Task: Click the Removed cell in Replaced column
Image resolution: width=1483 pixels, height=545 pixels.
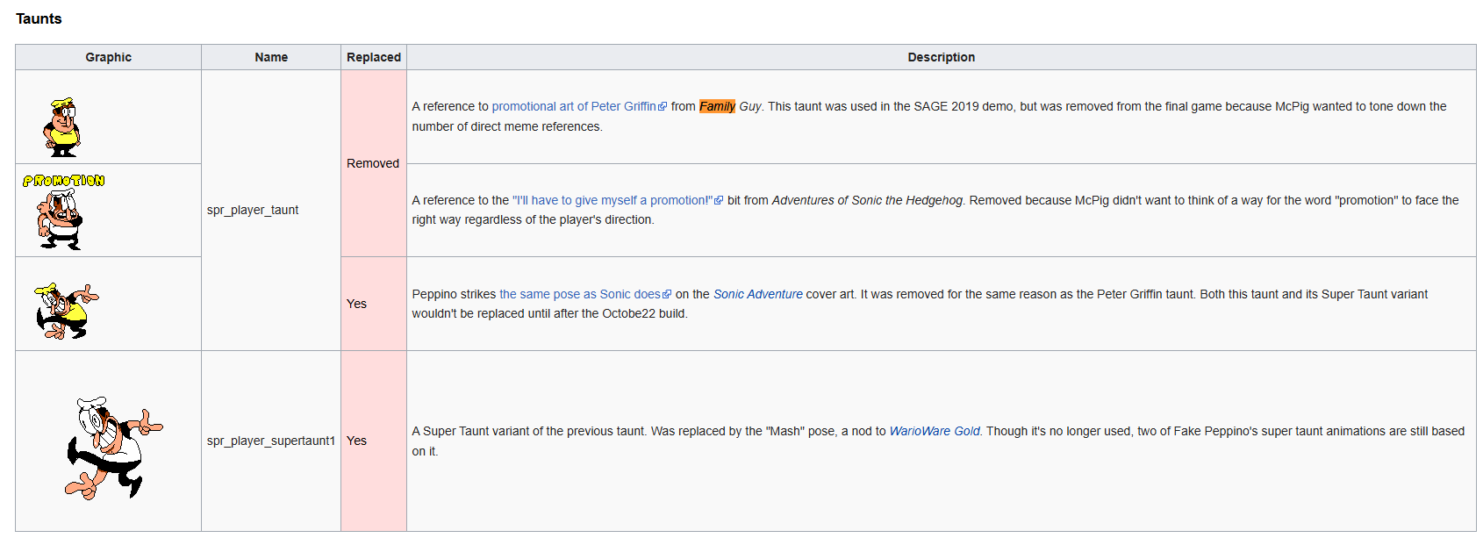Action: coord(374,163)
